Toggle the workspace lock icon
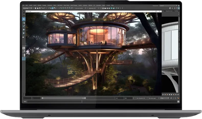This screenshot has height=119, width=202. [179, 5]
